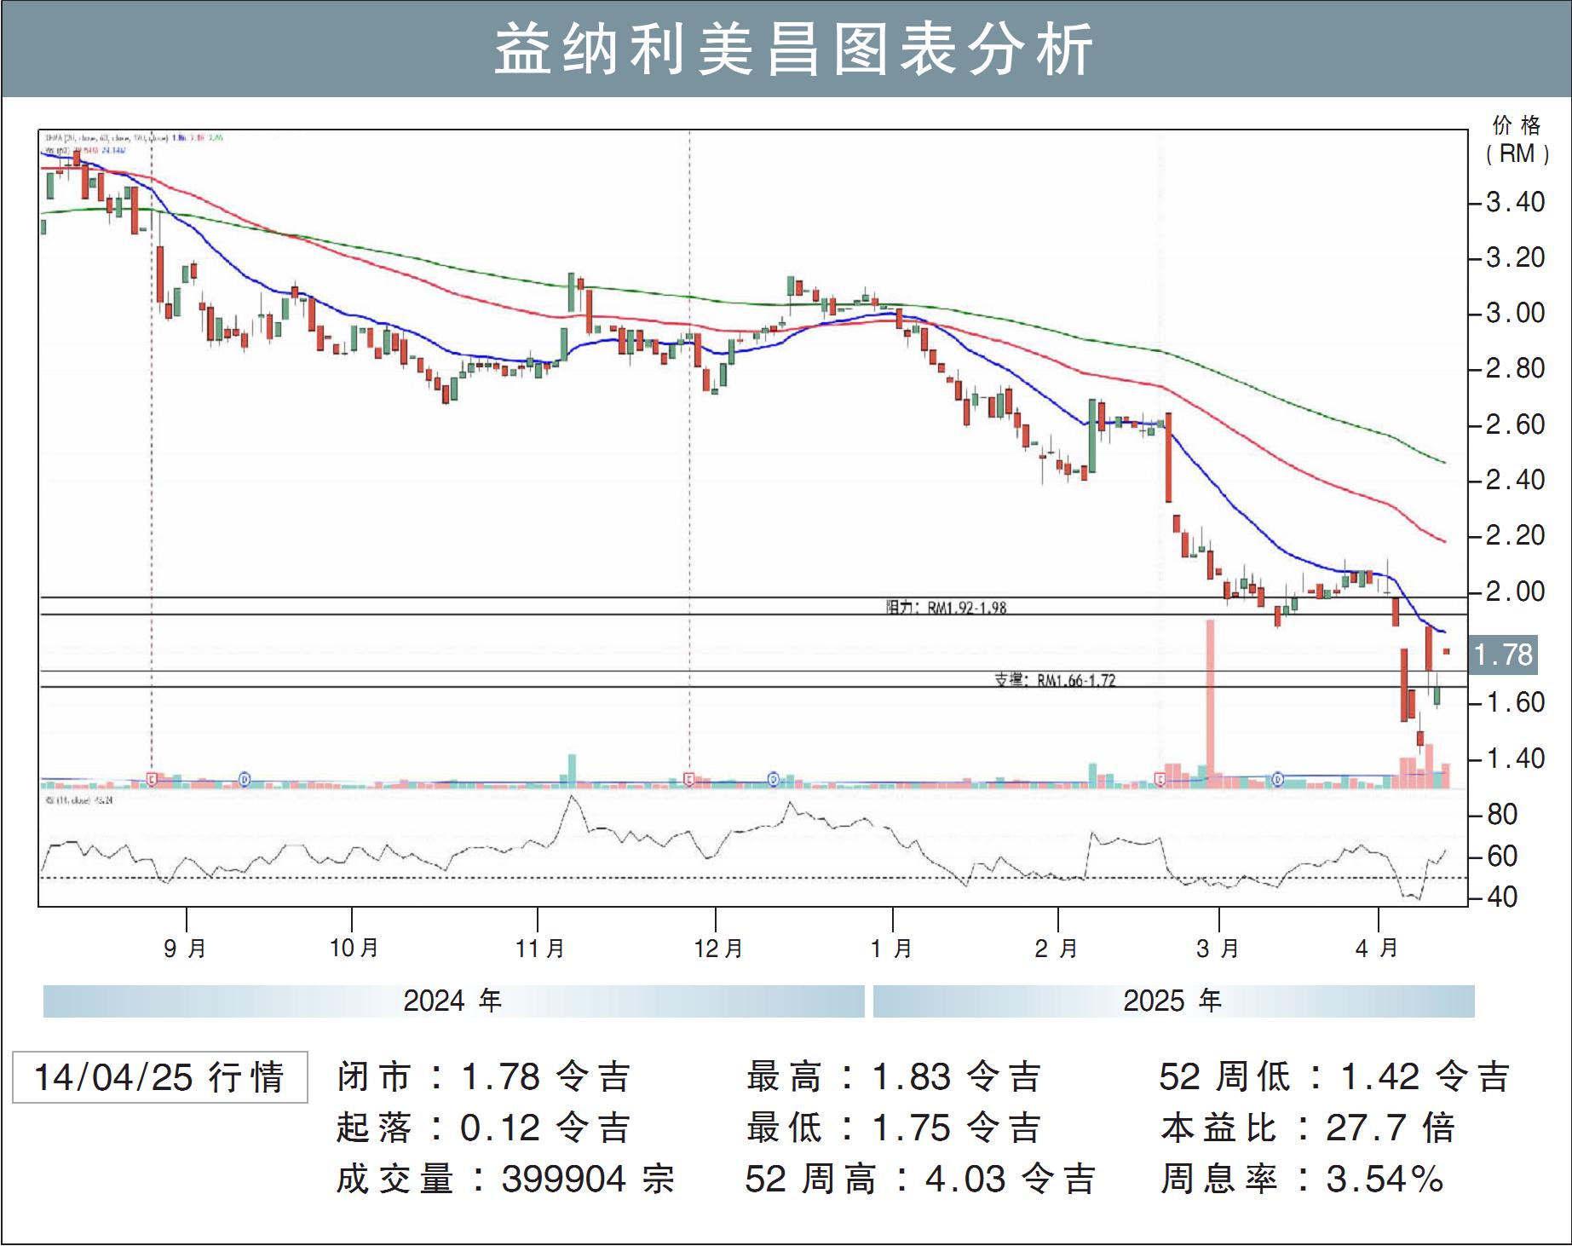The image size is (1572, 1246).
Task: Click the chart title 益纳利美昌图表分析
Action: [793, 49]
